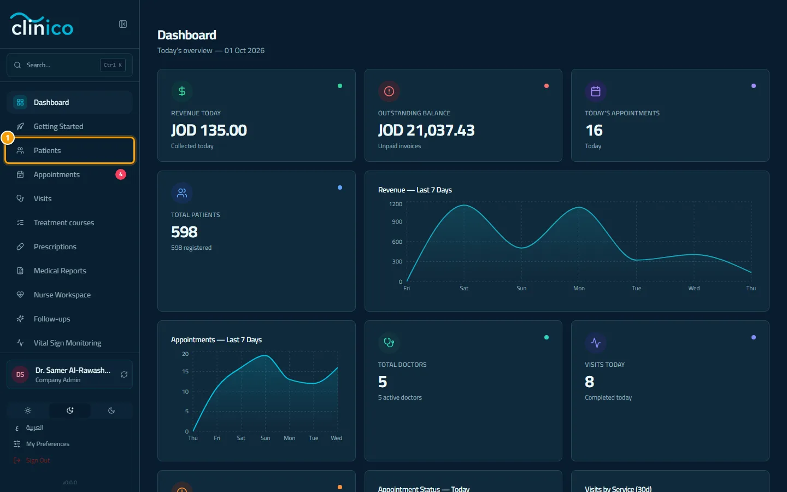Screen dimensions: 787x492
Task: Select the moon-with-star theme toggle
Action: pos(70,411)
